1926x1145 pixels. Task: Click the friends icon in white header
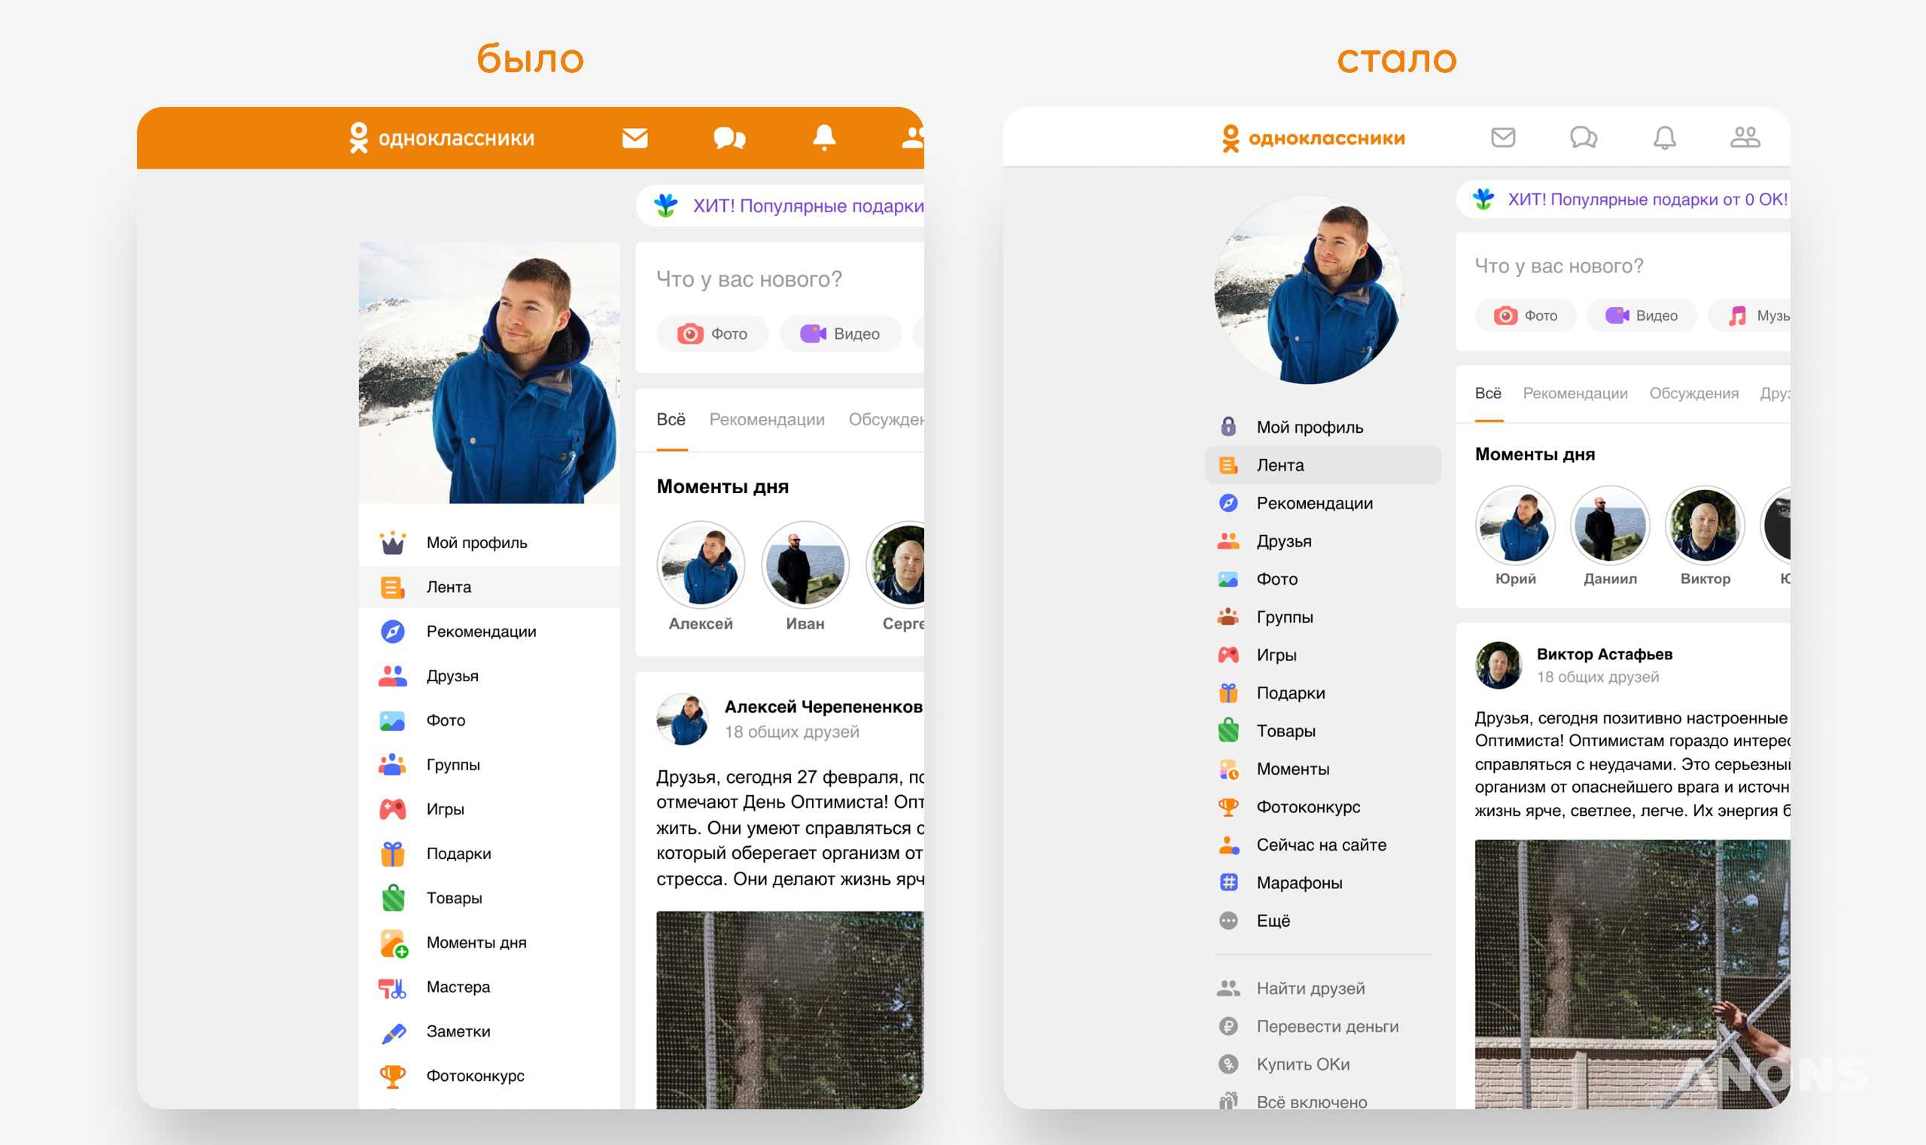[1745, 137]
